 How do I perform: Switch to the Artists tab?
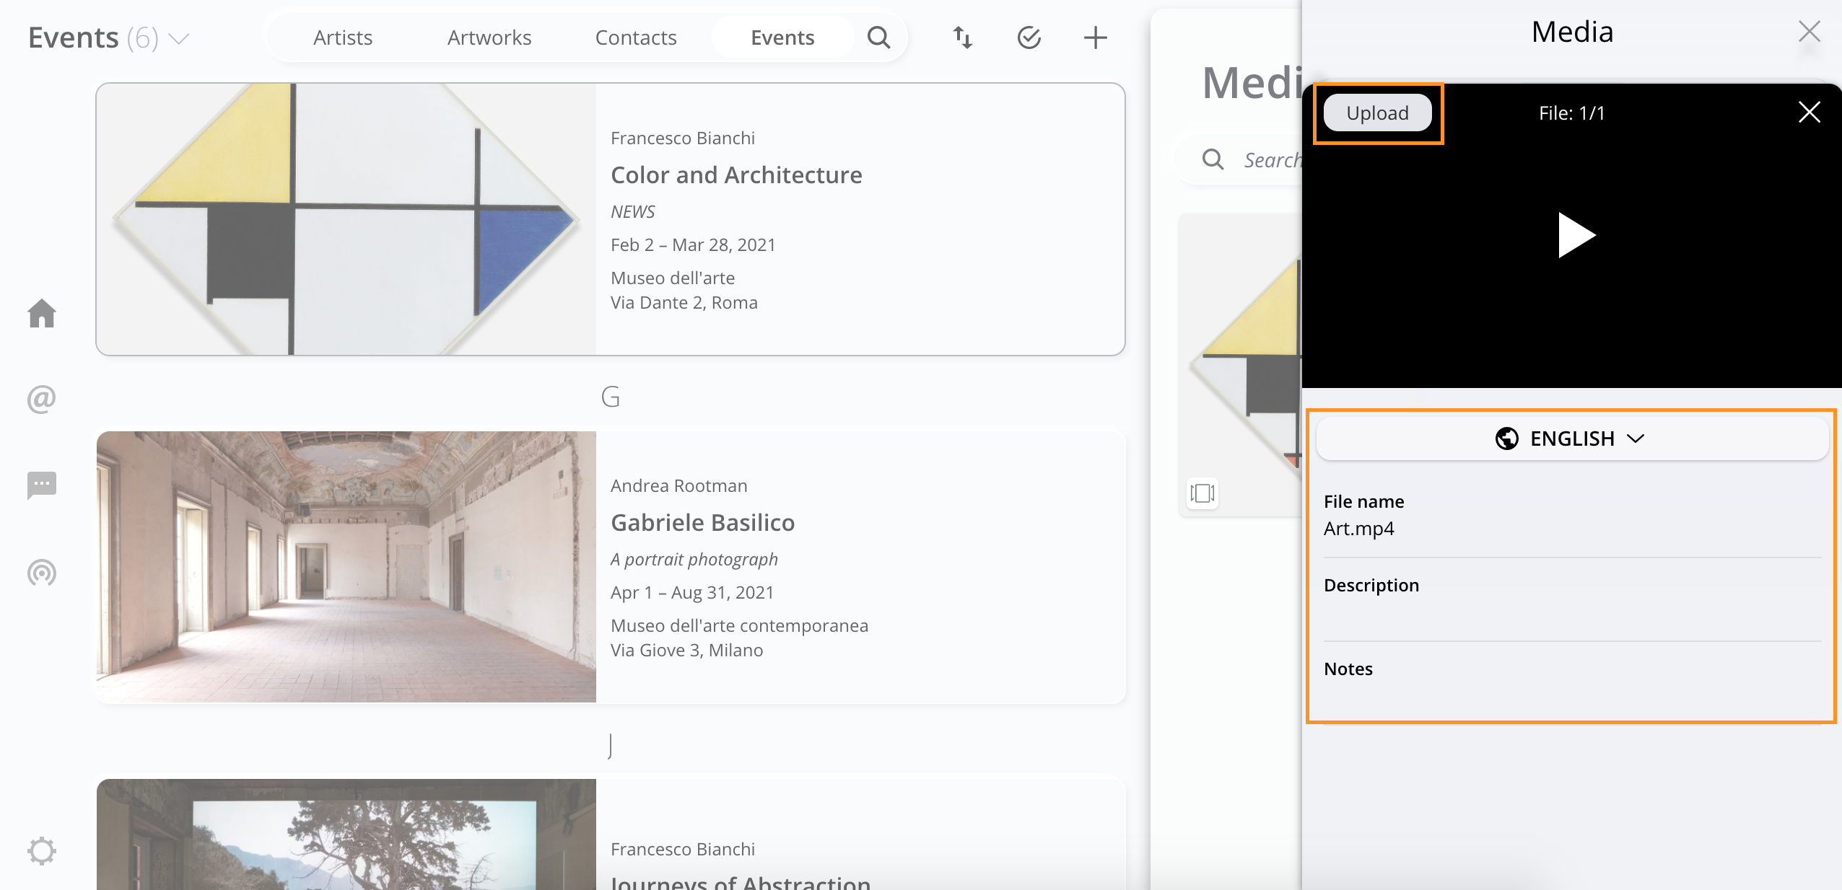click(343, 38)
